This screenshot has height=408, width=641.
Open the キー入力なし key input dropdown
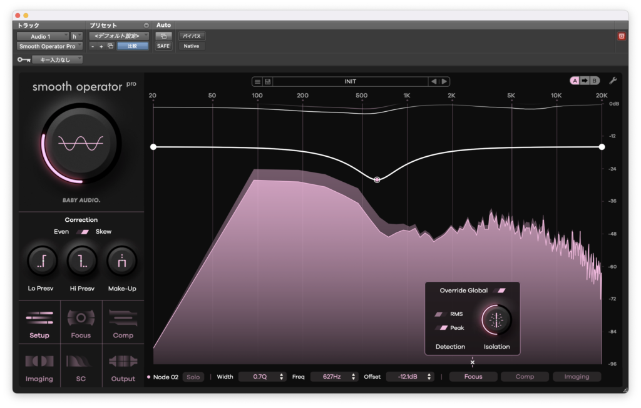pos(57,60)
